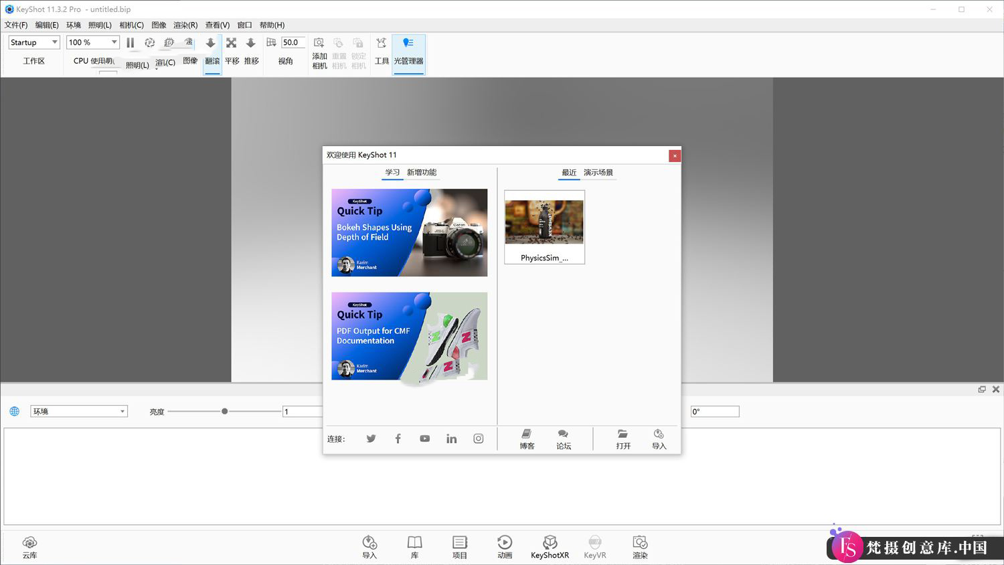
Task: Open the Window (窗口) menu
Action: [x=244, y=25]
